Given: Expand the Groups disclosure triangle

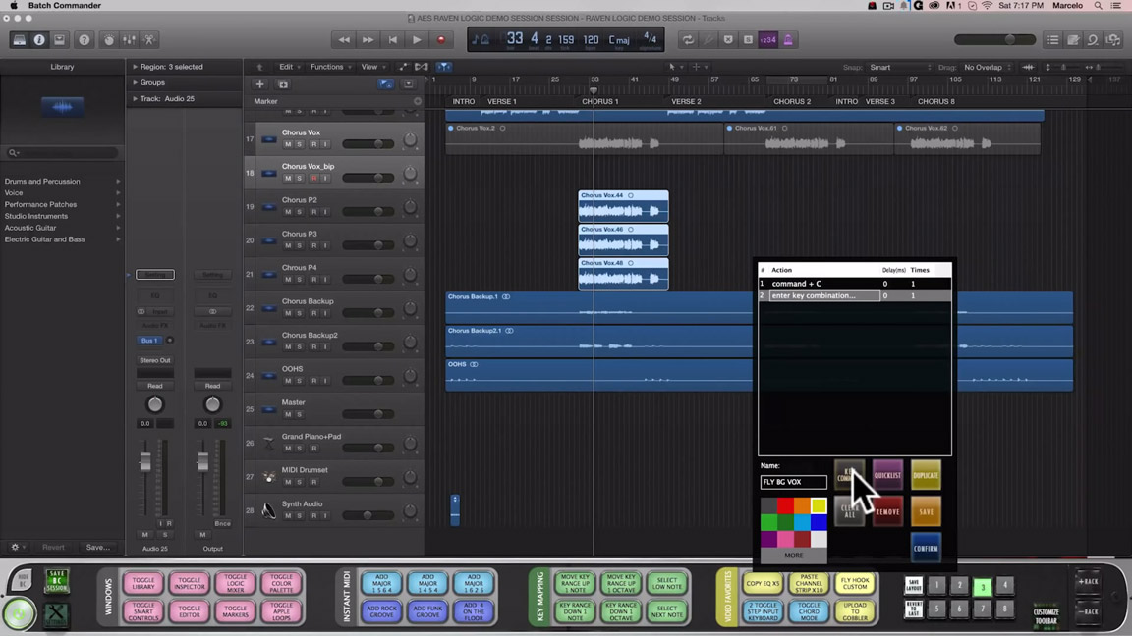Looking at the screenshot, I should 135,82.
